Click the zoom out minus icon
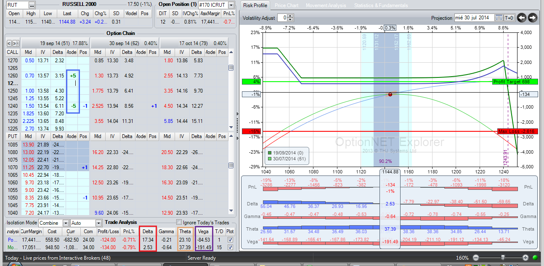This screenshot has height=266, width=544. (476, 258)
